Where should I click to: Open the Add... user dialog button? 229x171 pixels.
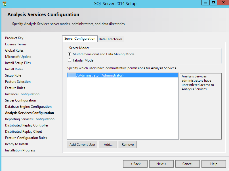point(108,145)
